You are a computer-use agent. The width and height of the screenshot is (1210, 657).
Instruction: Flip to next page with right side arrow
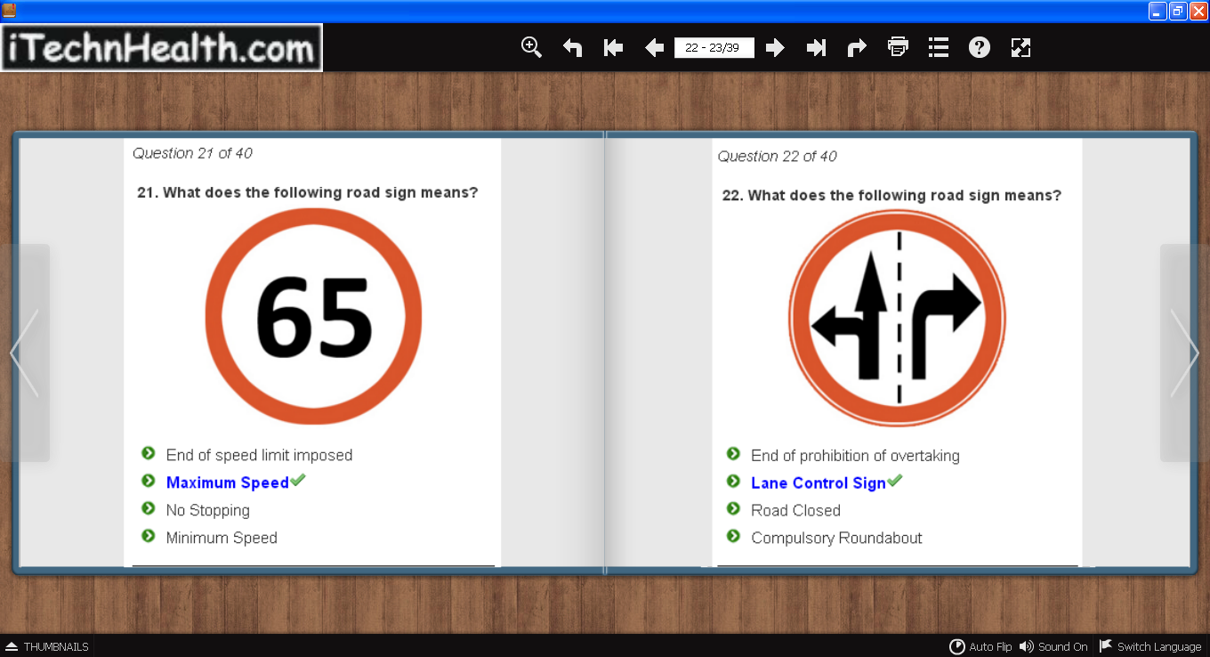(1185, 353)
